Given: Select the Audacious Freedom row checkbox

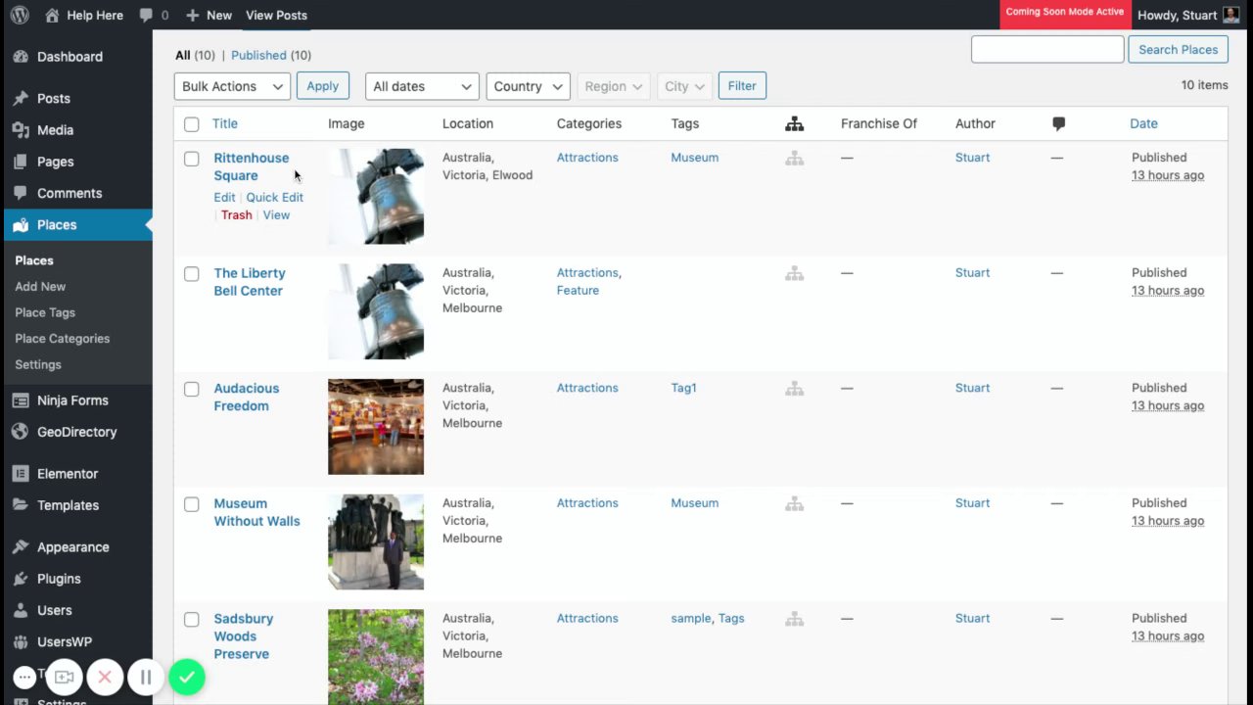Looking at the screenshot, I should point(192,389).
